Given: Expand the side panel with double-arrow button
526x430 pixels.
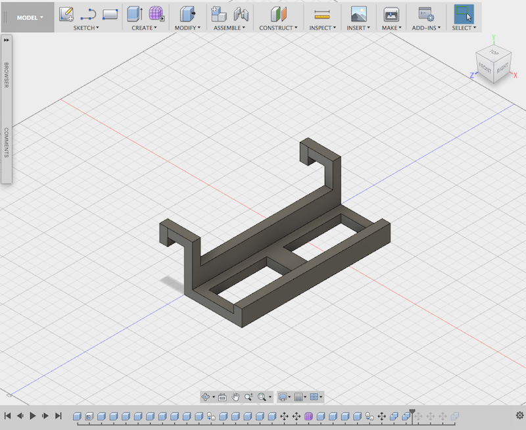Looking at the screenshot, I should 7,40.
